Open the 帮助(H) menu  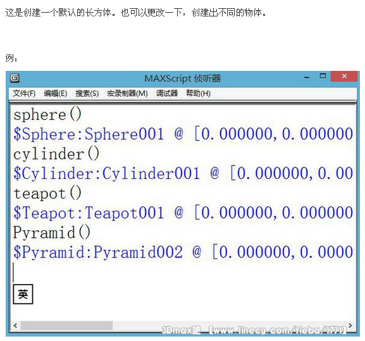(199, 94)
